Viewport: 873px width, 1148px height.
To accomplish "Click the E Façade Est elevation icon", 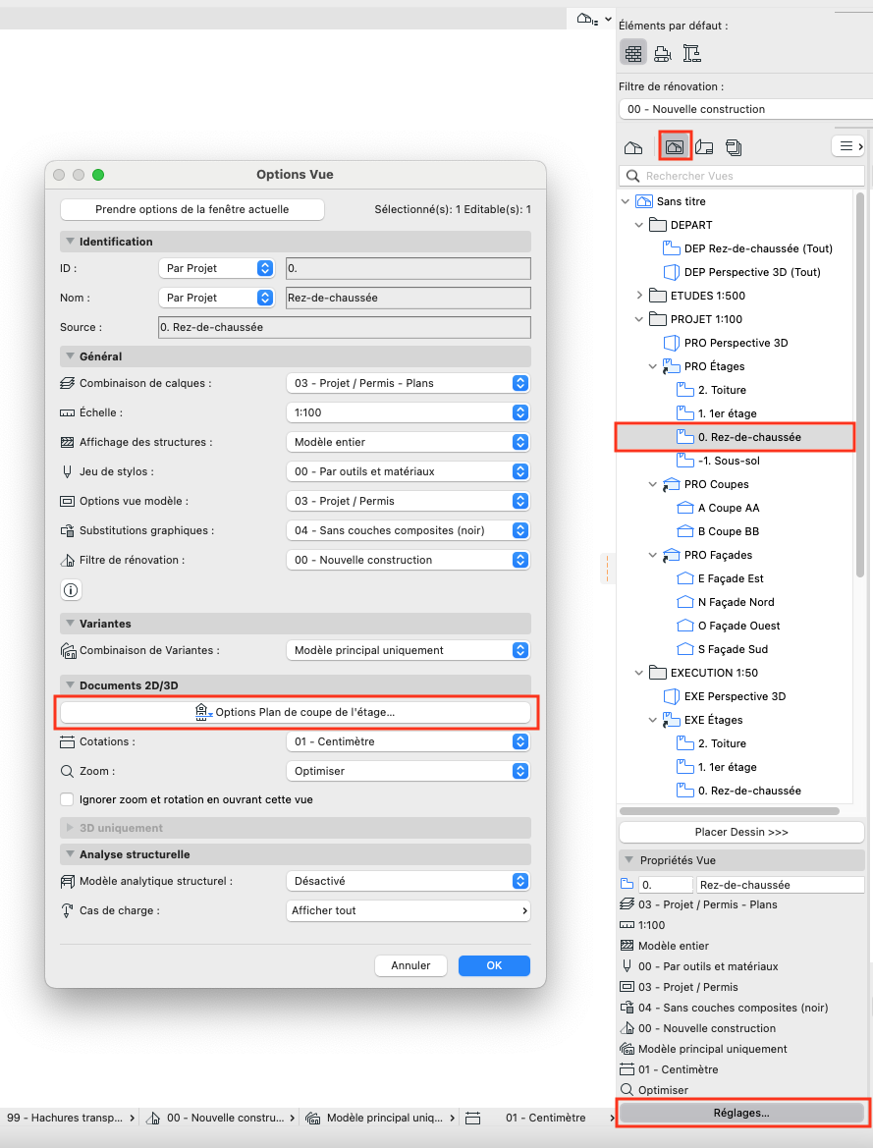I will click(x=684, y=578).
